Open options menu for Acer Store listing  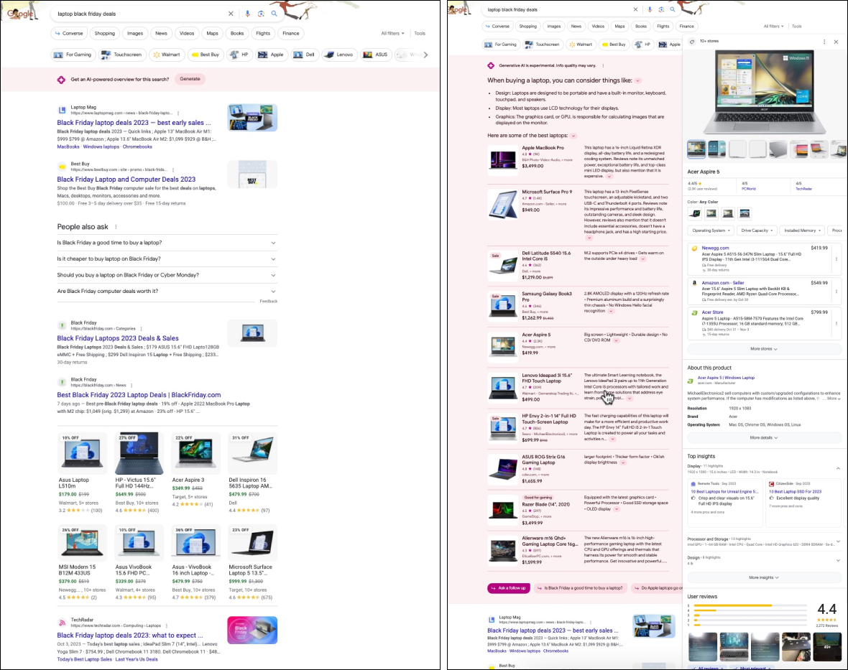pyautogui.click(x=837, y=323)
